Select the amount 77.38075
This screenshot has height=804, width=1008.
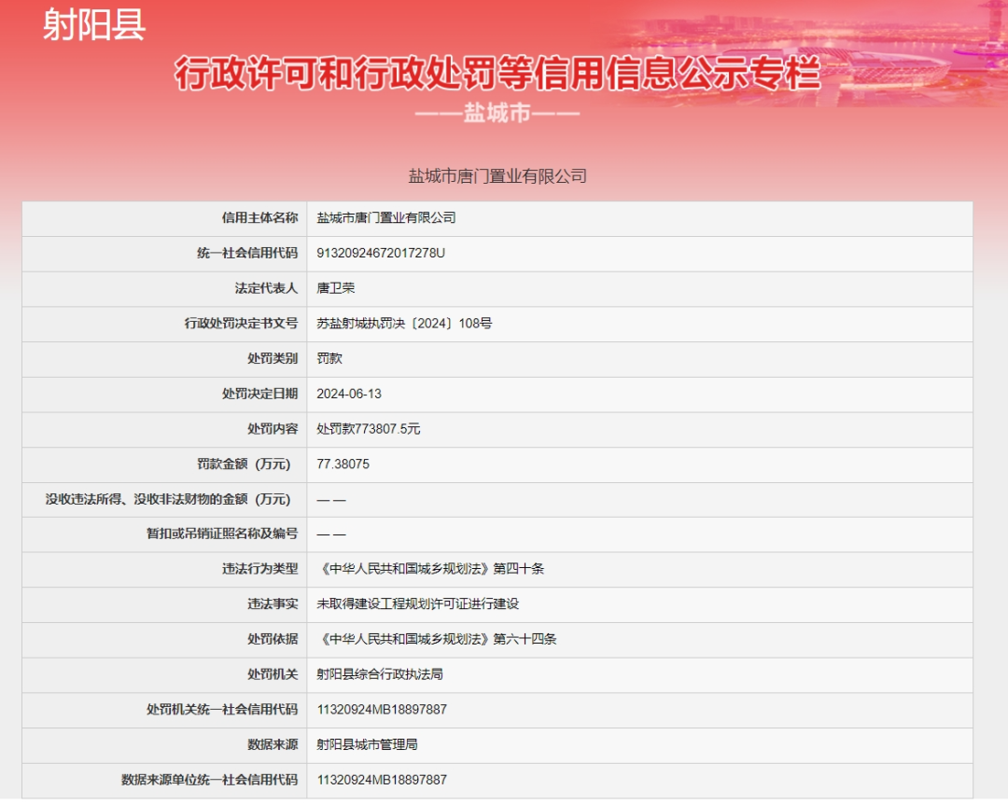click(343, 464)
